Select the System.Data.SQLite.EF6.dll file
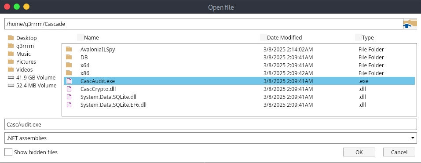This screenshot has width=421, height=163. (x=239, y=105)
